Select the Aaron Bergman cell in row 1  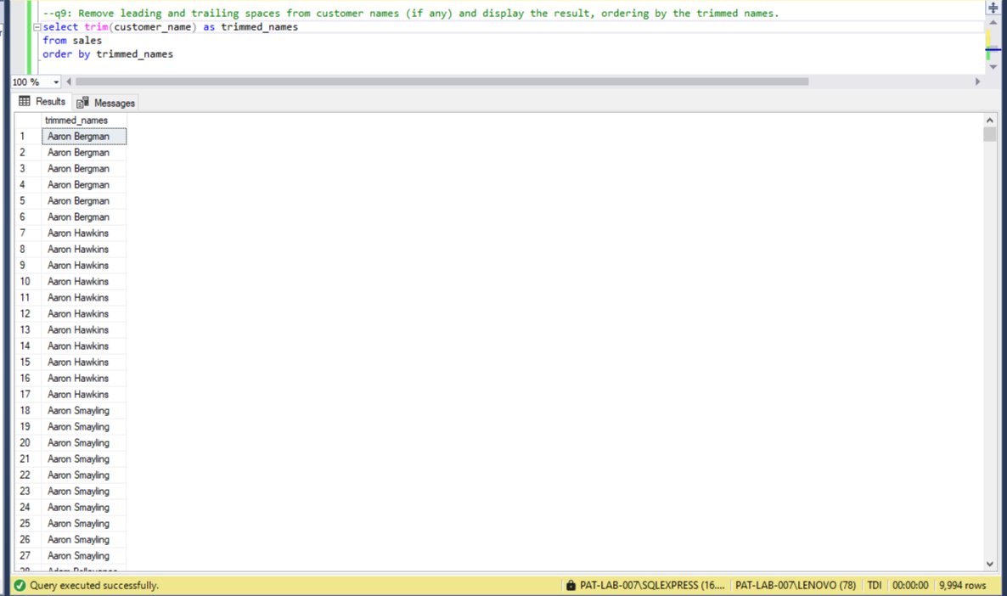point(84,136)
